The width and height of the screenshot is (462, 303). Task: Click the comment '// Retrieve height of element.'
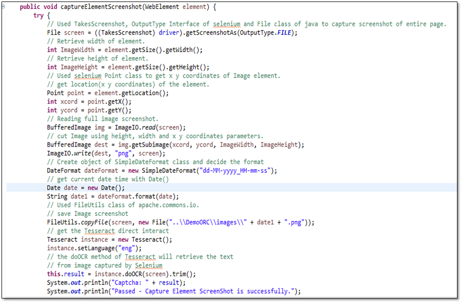coord(98,59)
